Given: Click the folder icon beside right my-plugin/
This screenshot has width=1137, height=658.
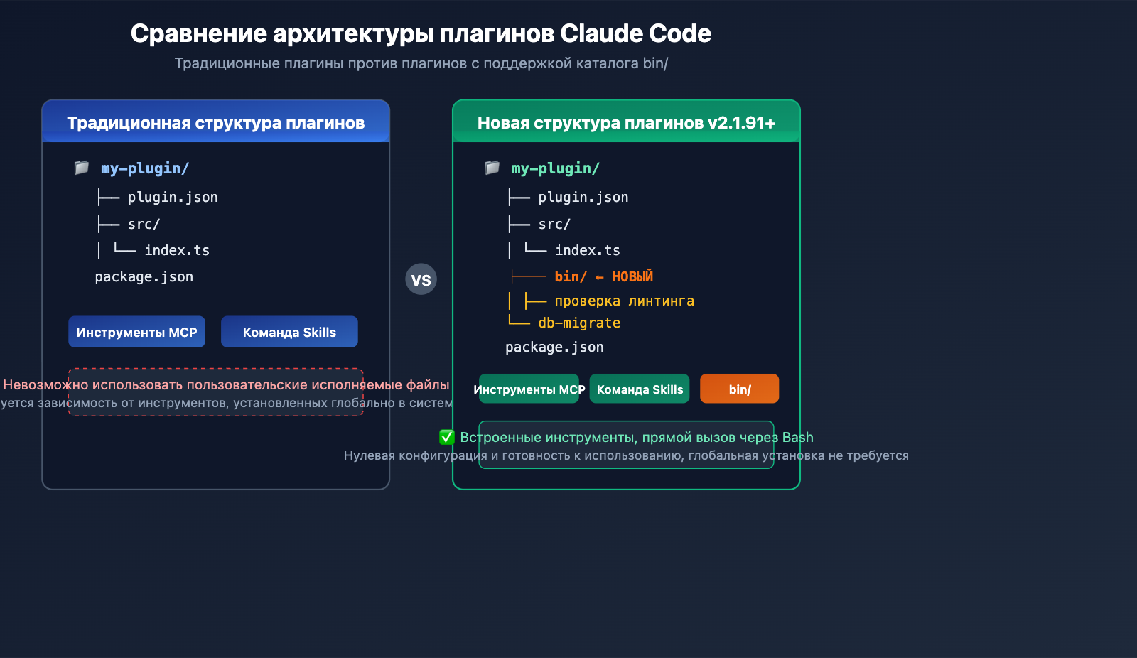Looking at the screenshot, I should (492, 168).
